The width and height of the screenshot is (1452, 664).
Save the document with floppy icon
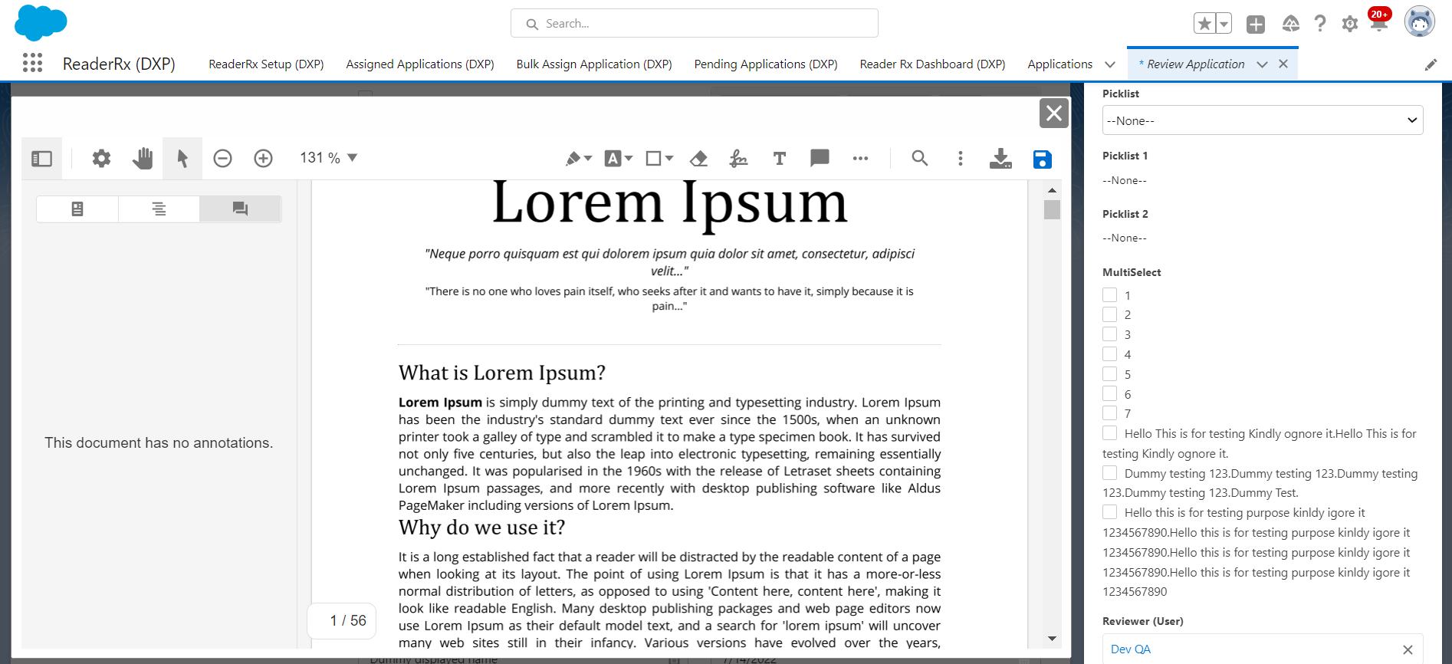pyautogui.click(x=1042, y=159)
